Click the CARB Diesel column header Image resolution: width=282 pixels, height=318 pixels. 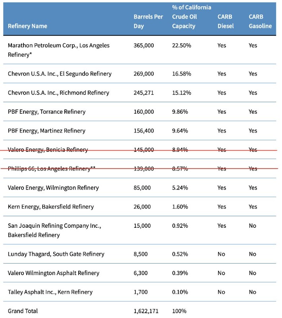click(226, 21)
